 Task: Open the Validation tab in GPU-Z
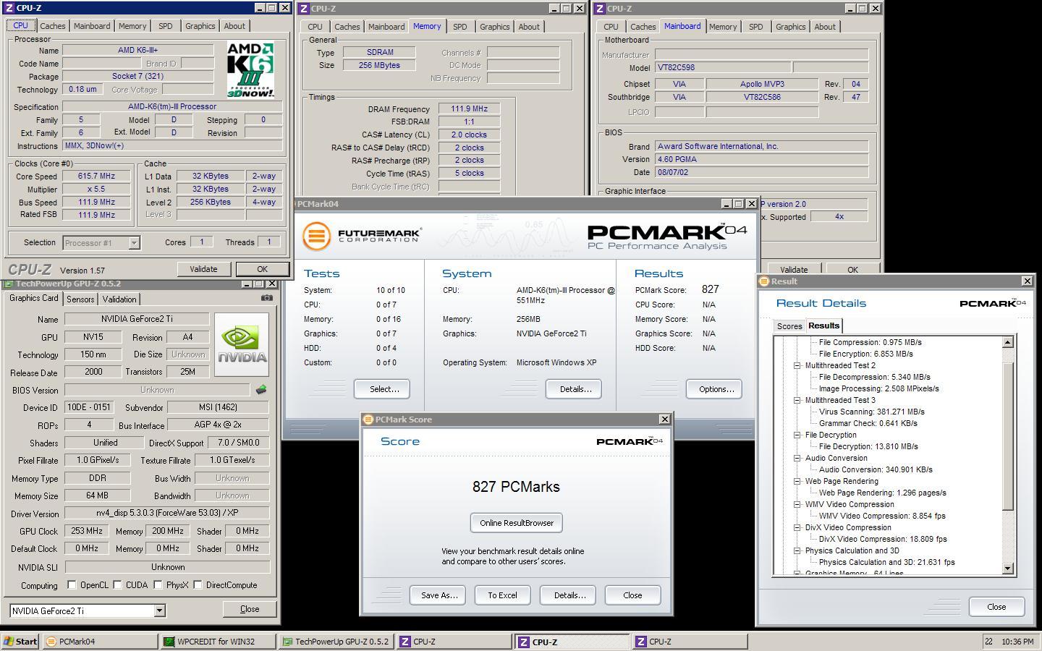[x=119, y=299]
